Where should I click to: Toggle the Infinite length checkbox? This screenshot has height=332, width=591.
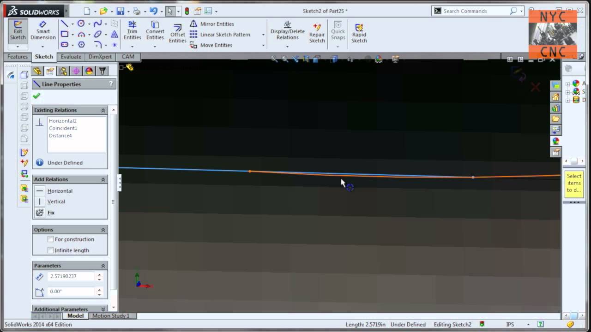pos(51,250)
